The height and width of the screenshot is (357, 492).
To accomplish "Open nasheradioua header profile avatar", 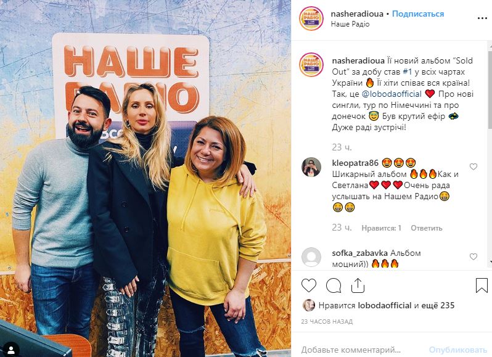I will pos(311,18).
